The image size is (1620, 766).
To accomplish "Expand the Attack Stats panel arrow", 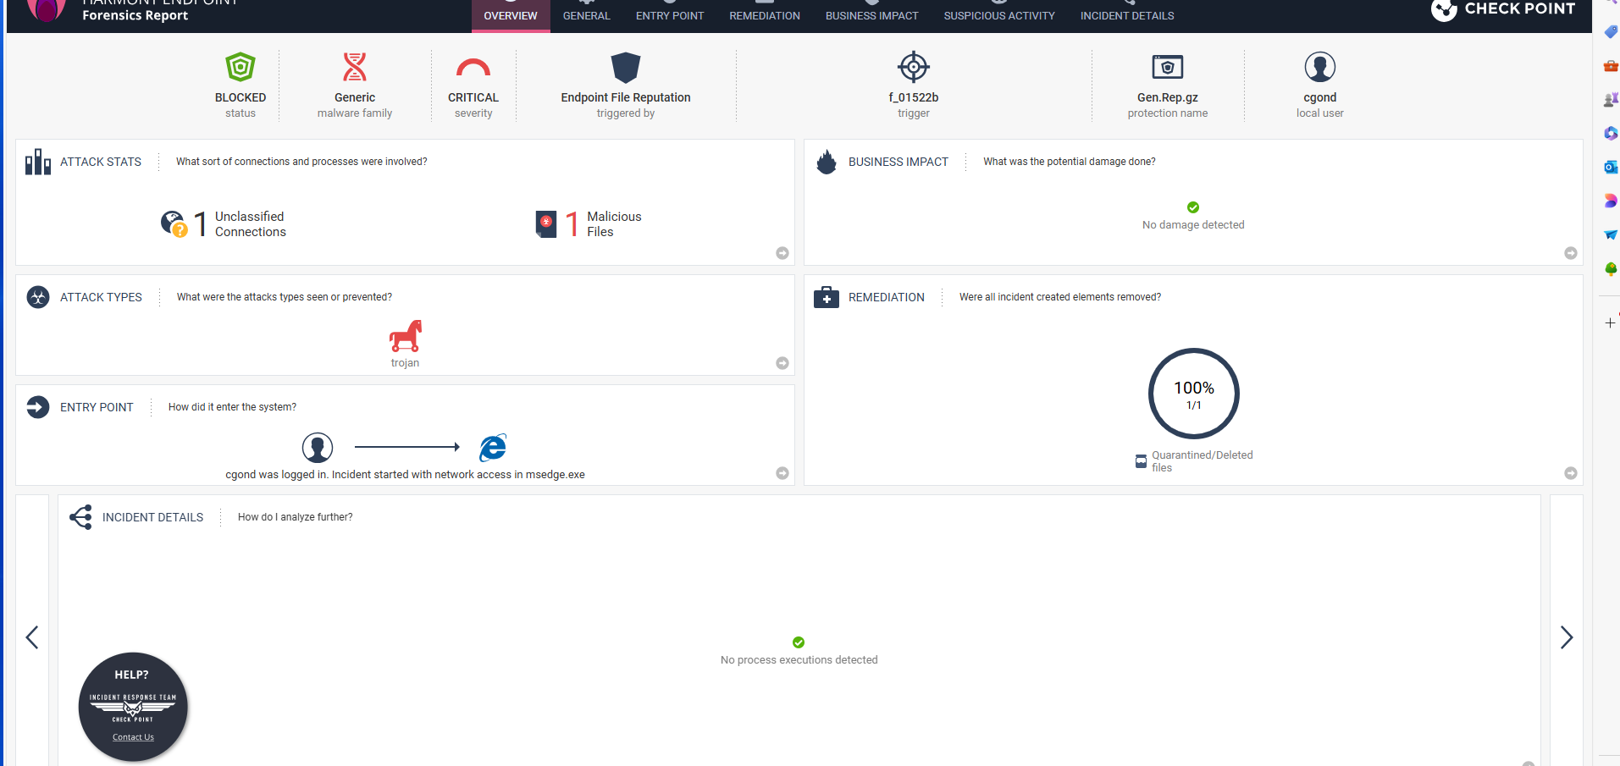I will 782,253.
